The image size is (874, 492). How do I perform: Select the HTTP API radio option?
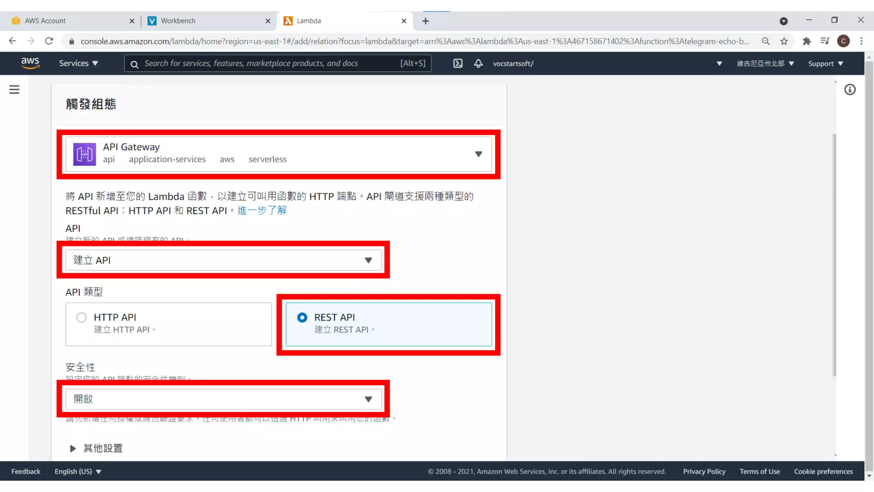(x=82, y=317)
